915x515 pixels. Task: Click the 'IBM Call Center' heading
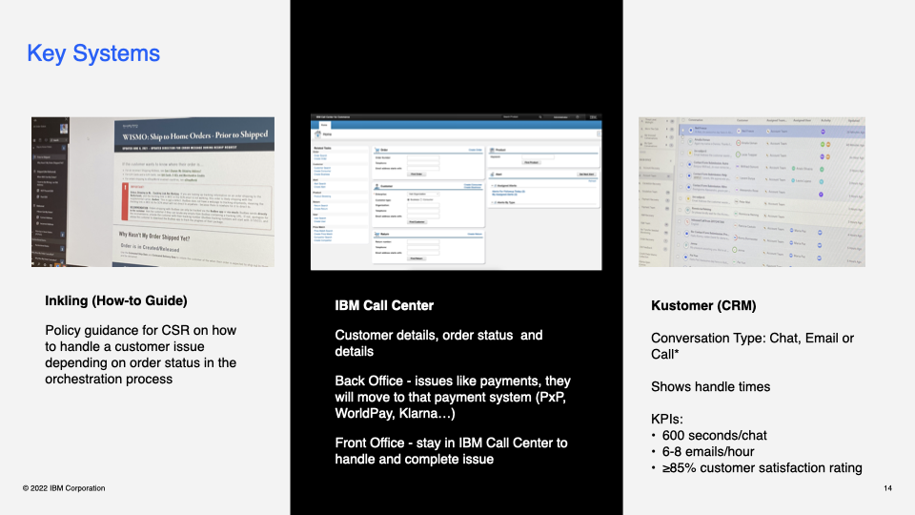pos(384,305)
